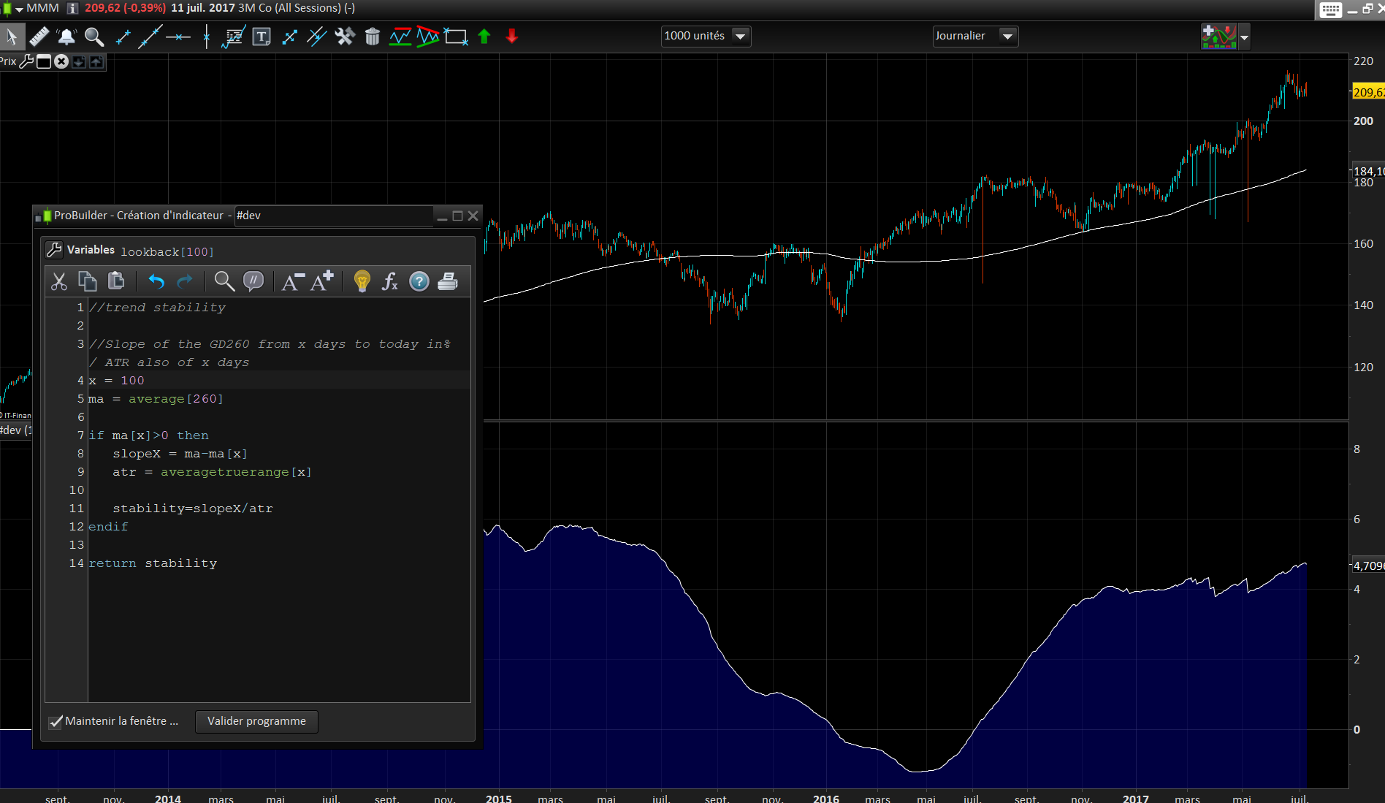This screenshot has height=803, width=1385.
Task: Click the trash bin delete-objects icon
Action: 373,37
